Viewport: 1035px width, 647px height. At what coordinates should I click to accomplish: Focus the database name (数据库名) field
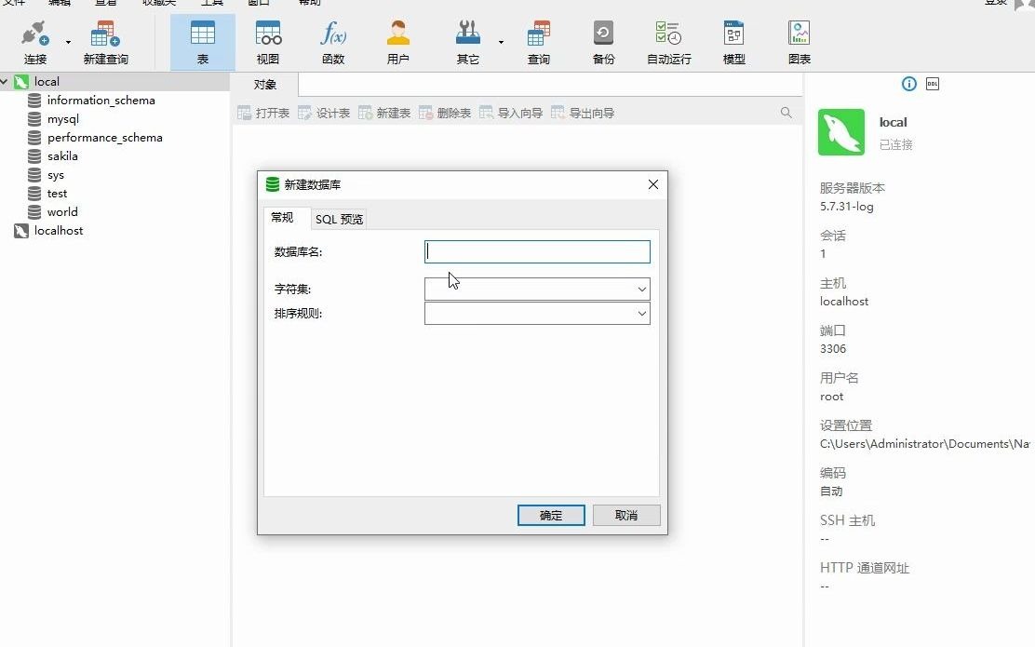537,251
